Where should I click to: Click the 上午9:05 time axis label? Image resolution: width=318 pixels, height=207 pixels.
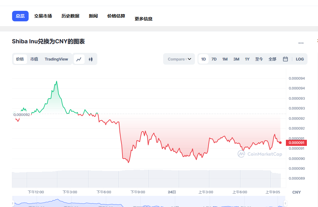(x=273, y=192)
